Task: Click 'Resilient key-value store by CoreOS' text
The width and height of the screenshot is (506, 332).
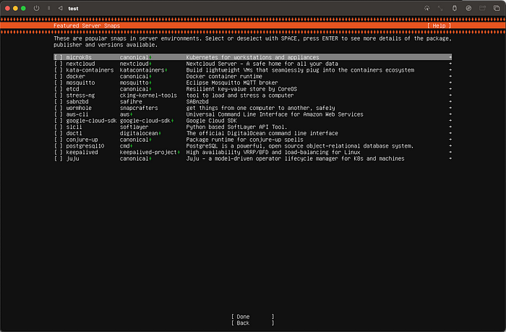Action: [x=241, y=89]
